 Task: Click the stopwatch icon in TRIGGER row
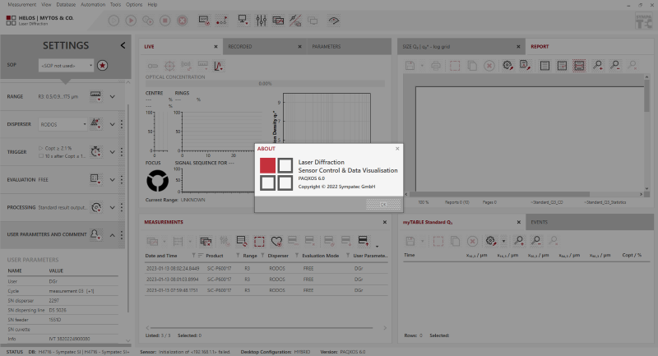[x=96, y=151]
